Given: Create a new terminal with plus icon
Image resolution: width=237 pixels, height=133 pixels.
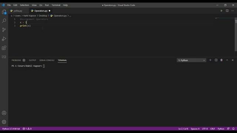Looking at the screenshot, I should (210, 60).
